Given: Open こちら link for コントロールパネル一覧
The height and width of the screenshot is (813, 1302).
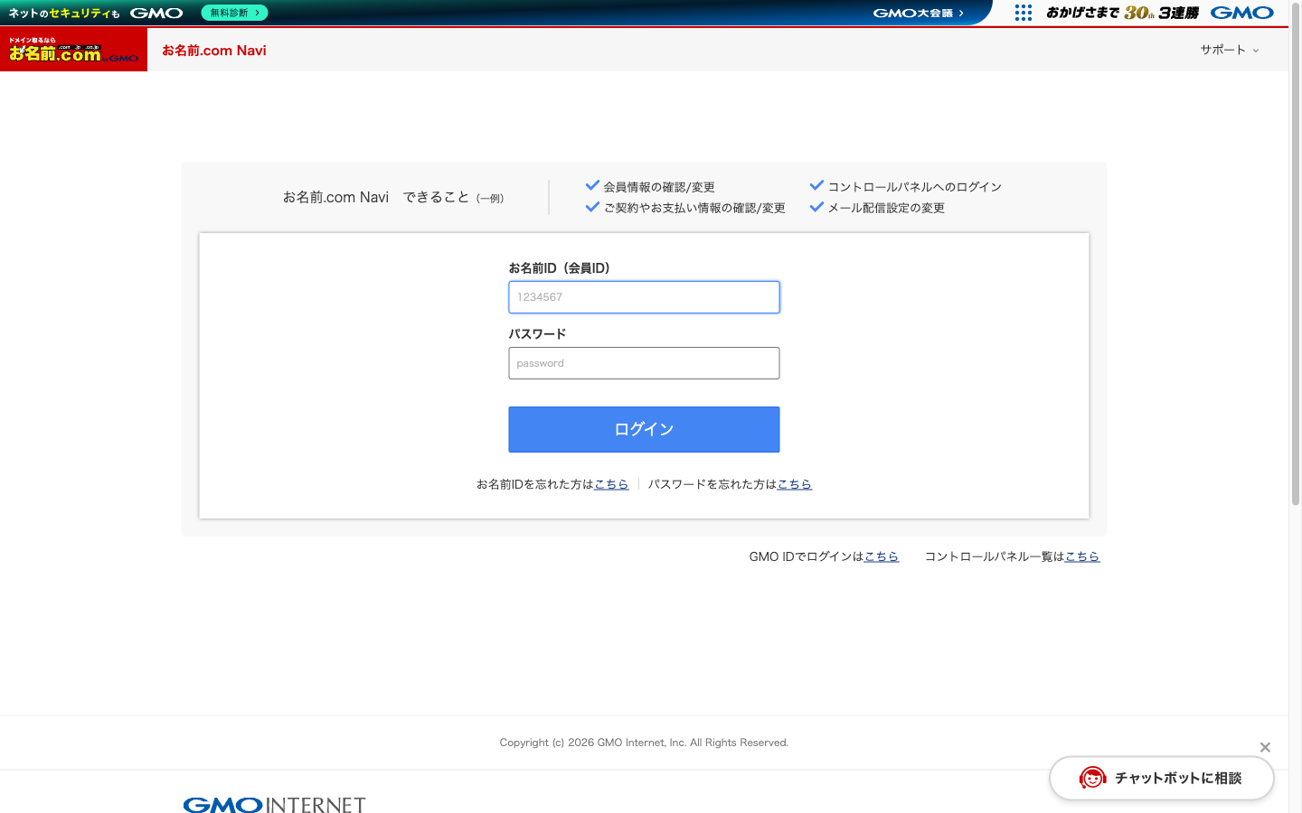Looking at the screenshot, I should click(1082, 556).
